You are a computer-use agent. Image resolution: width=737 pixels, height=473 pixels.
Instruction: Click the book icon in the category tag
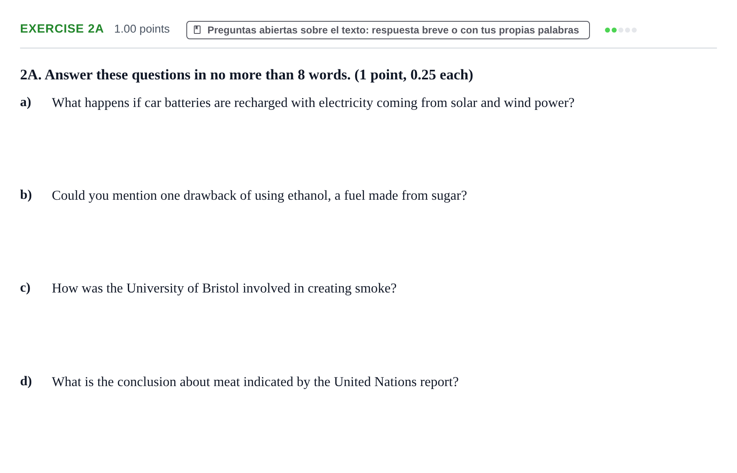click(197, 30)
